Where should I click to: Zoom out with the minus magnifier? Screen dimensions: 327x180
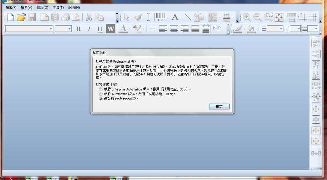[258, 17]
